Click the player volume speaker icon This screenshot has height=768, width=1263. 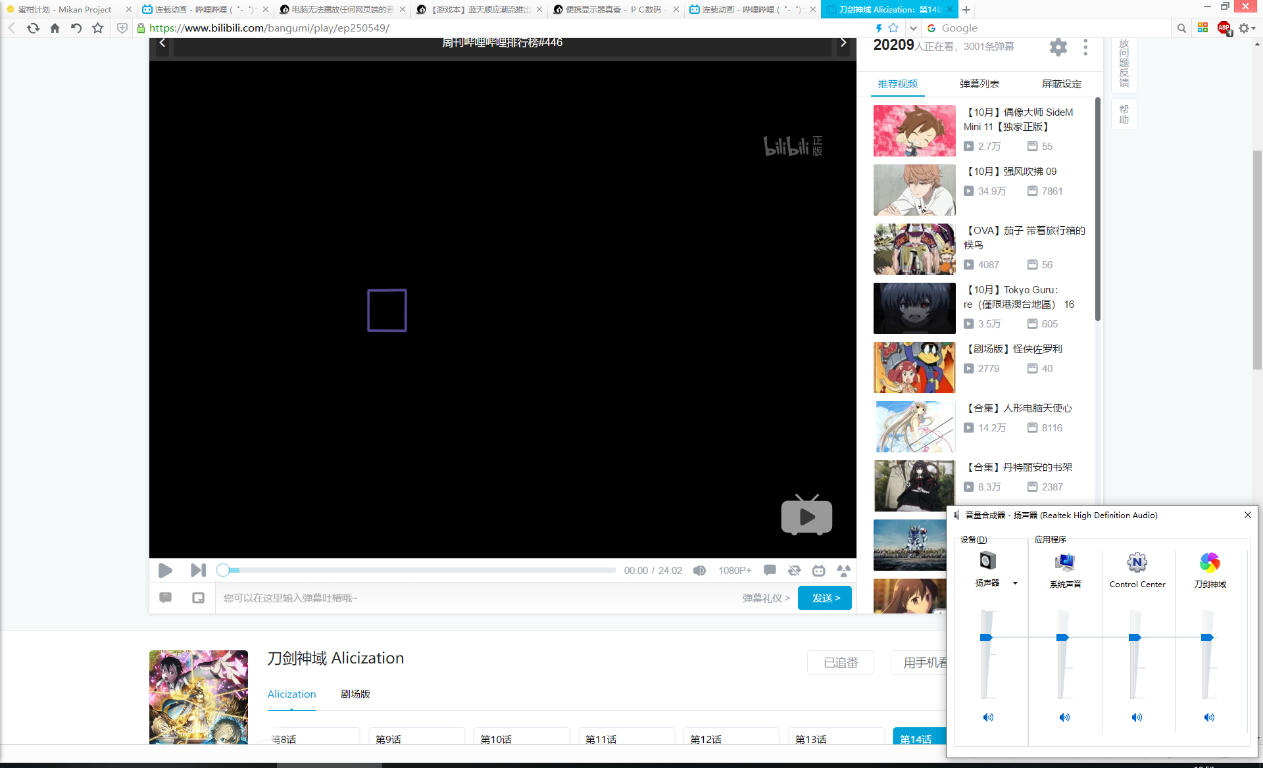[699, 570]
